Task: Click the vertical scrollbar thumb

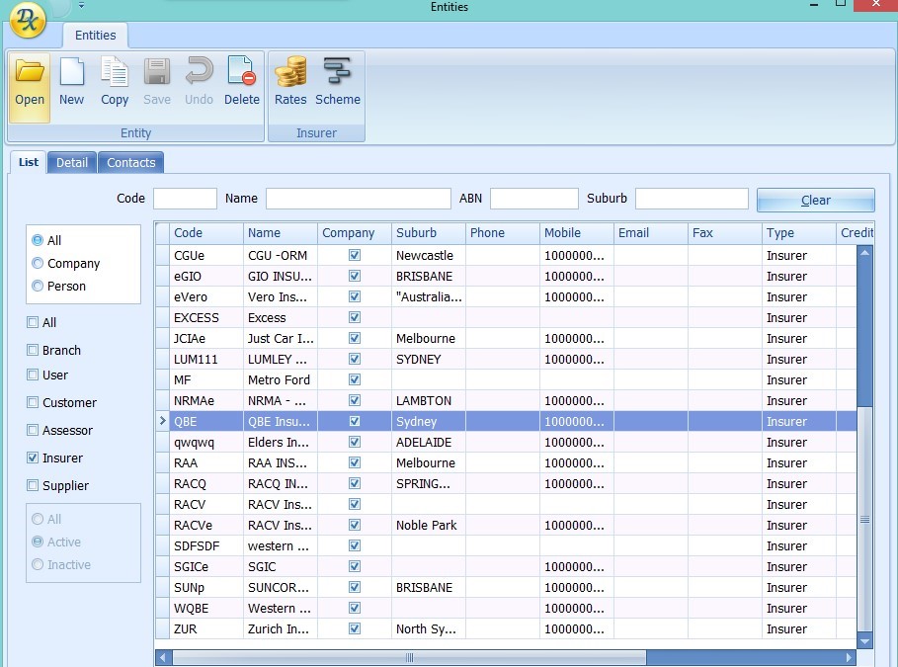Action: (864, 519)
